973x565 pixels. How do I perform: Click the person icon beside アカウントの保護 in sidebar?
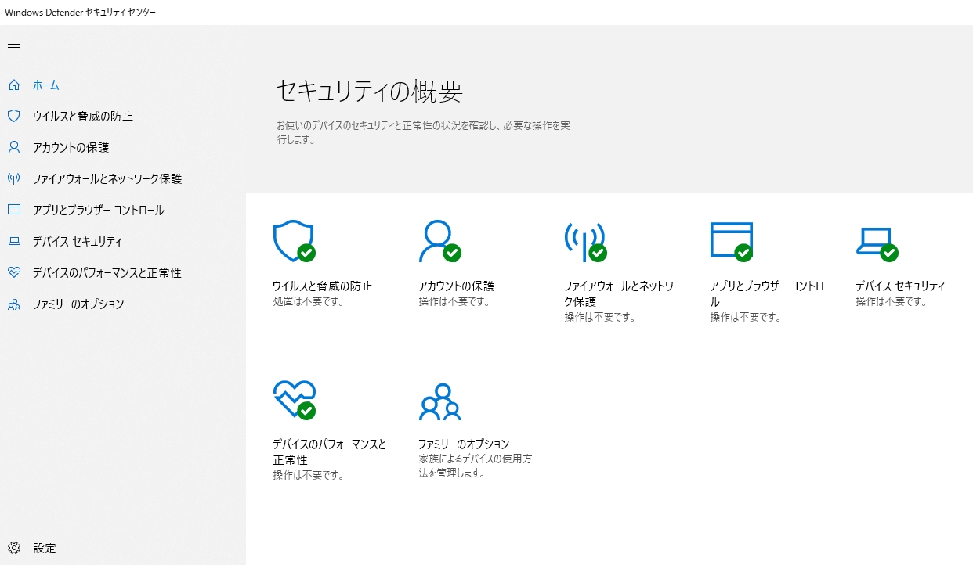[13, 147]
